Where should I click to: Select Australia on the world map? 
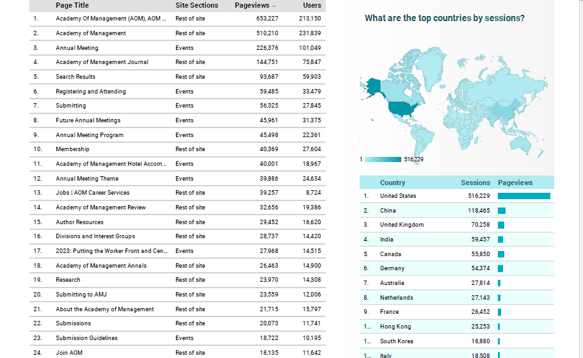(x=521, y=145)
